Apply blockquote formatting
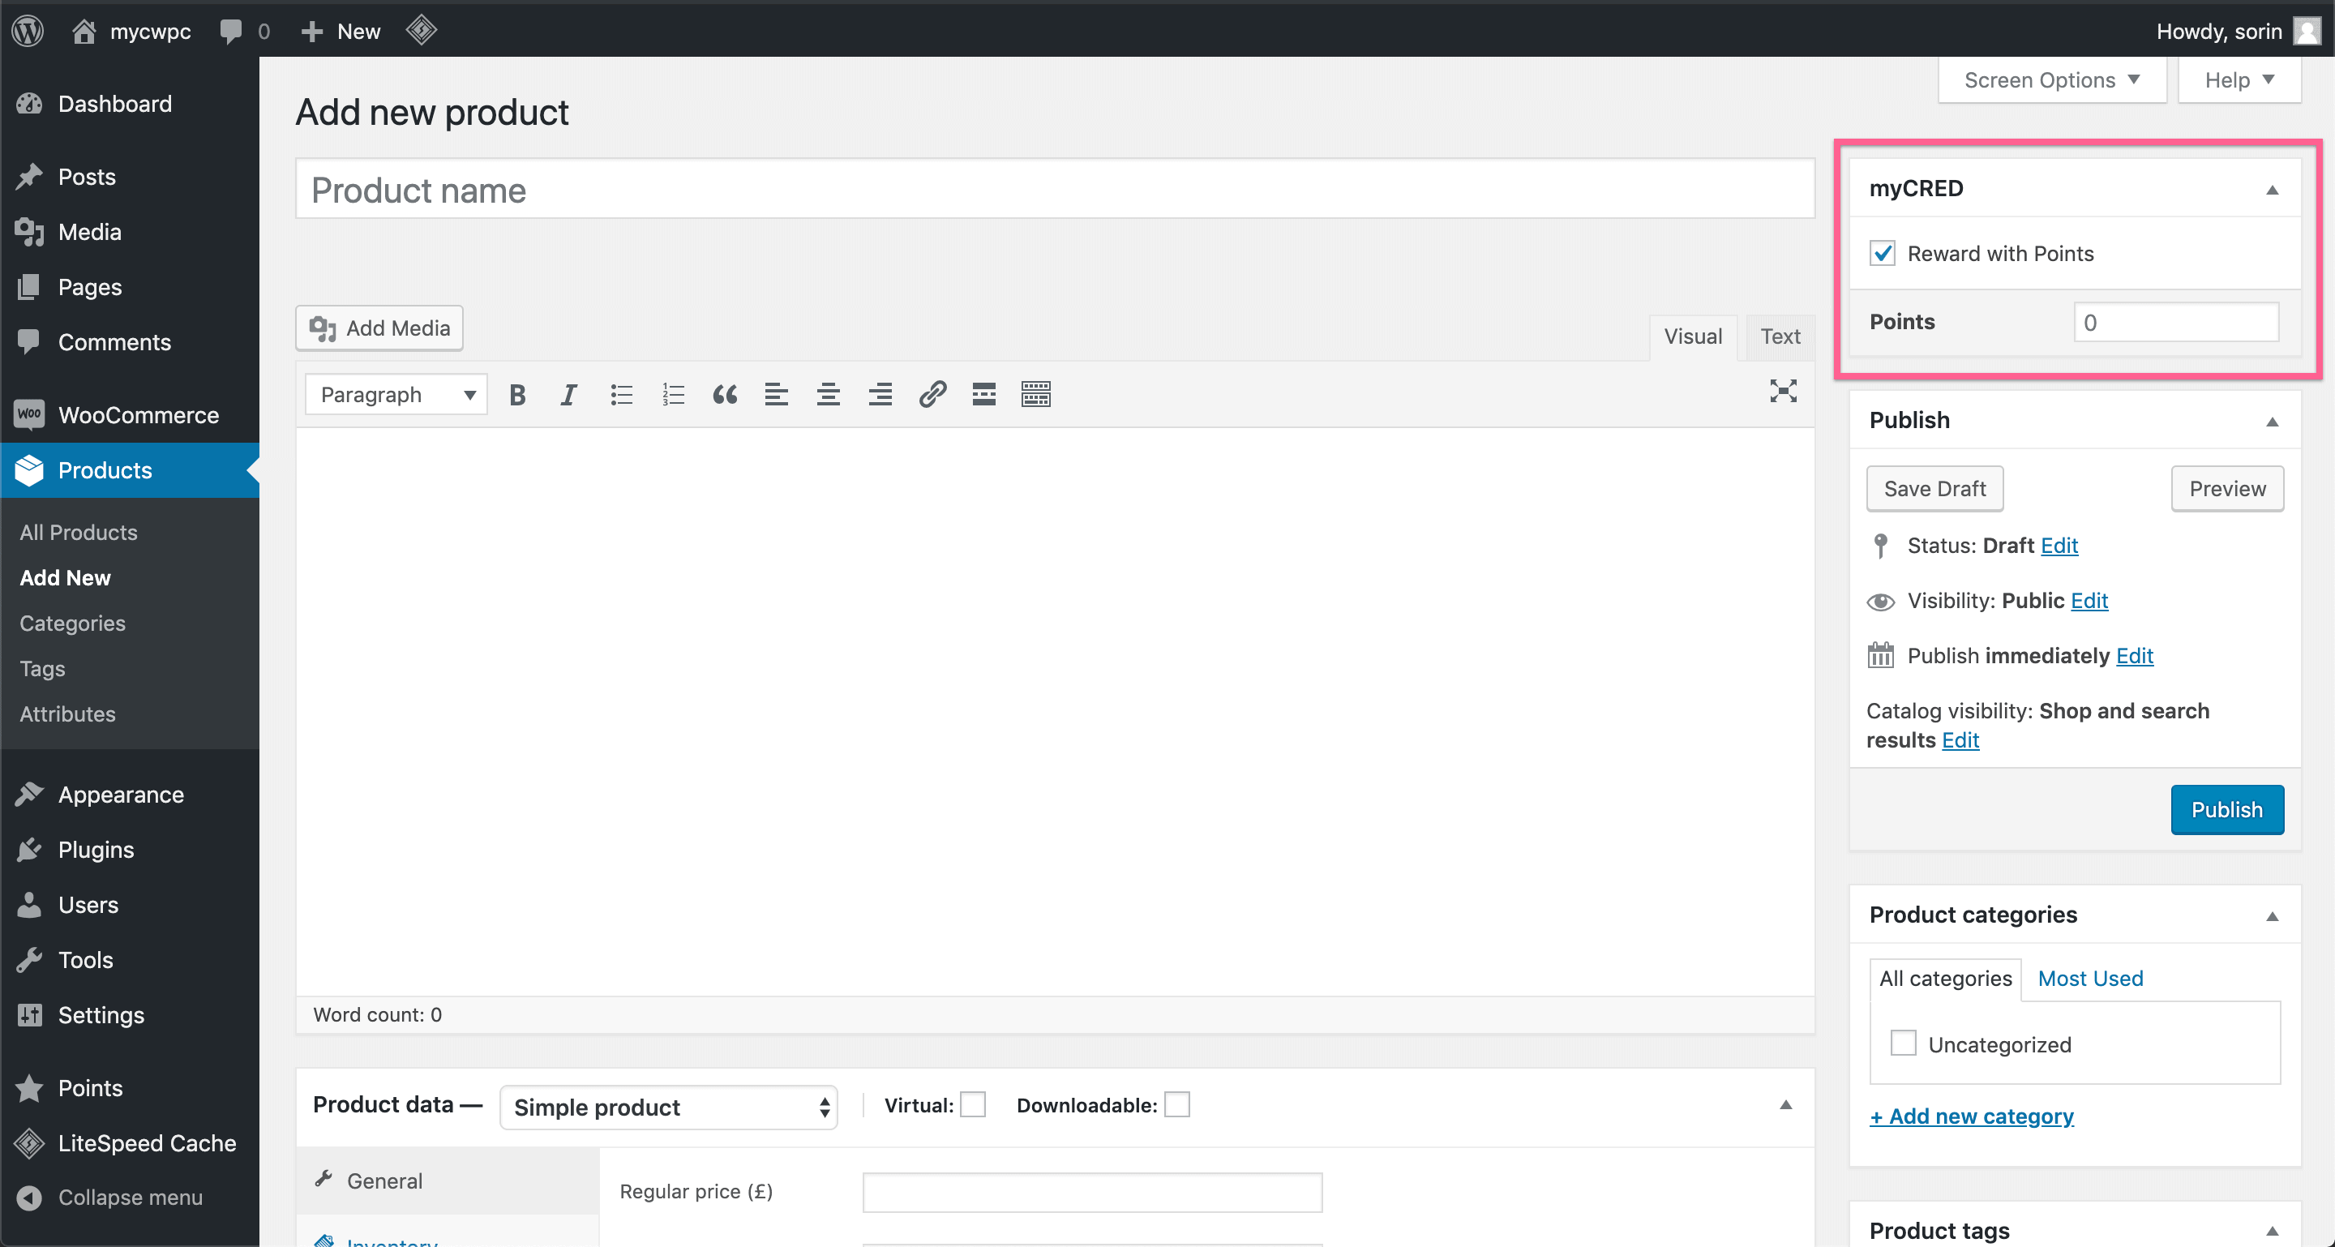This screenshot has width=2335, height=1247. [724, 394]
